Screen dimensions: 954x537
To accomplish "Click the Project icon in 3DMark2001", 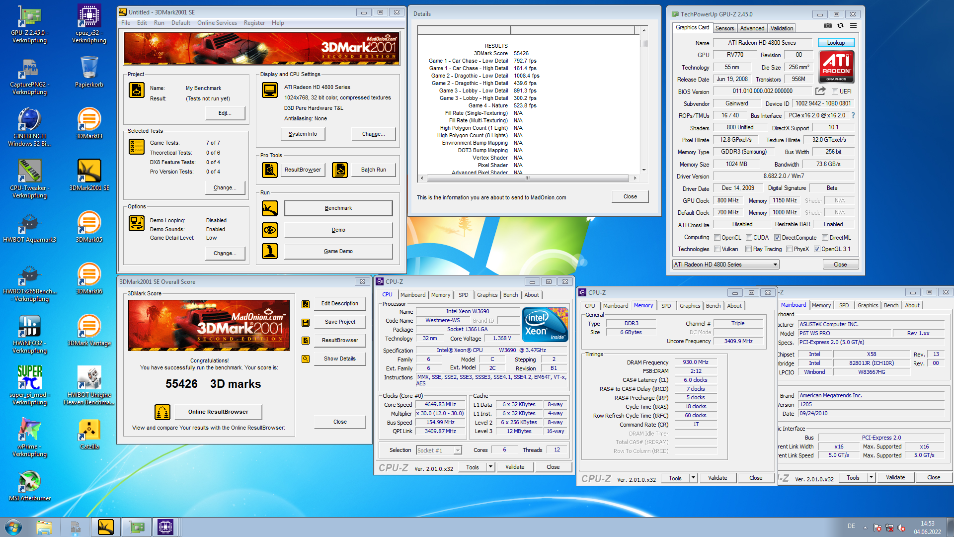I will coord(137,90).
